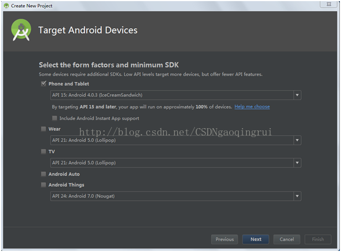Enable Include Android Instant App support
The height and width of the screenshot is (252, 341).
54,118
